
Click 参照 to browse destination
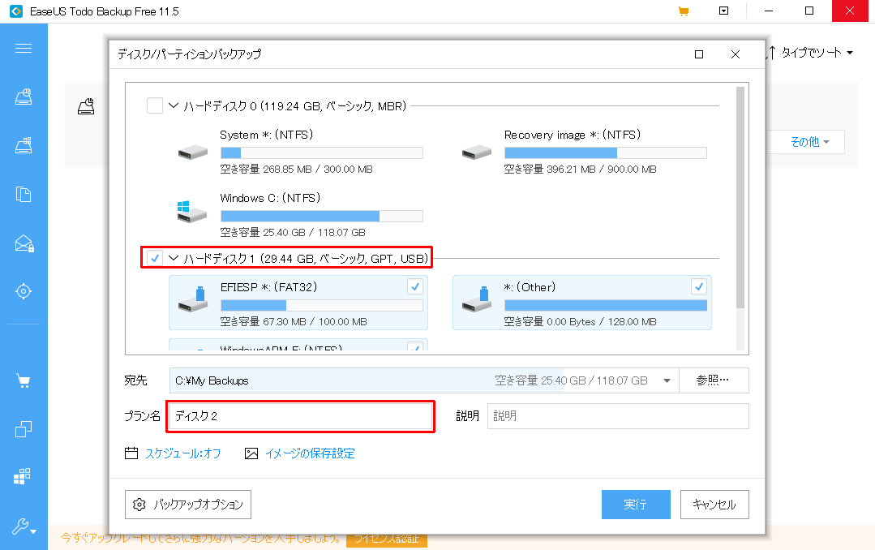[x=714, y=380]
